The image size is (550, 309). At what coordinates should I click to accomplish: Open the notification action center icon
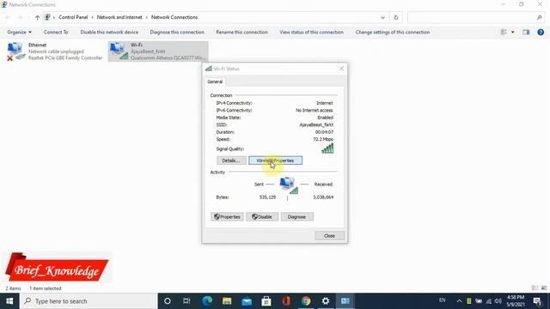pos(537,301)
